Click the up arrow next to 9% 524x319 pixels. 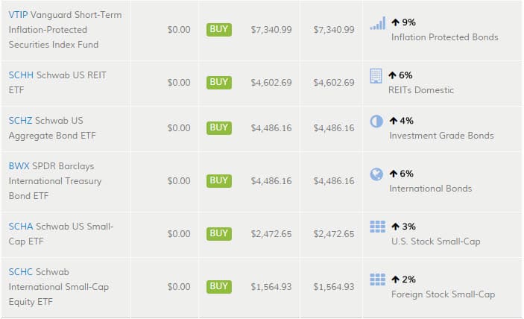coord(395,22)
